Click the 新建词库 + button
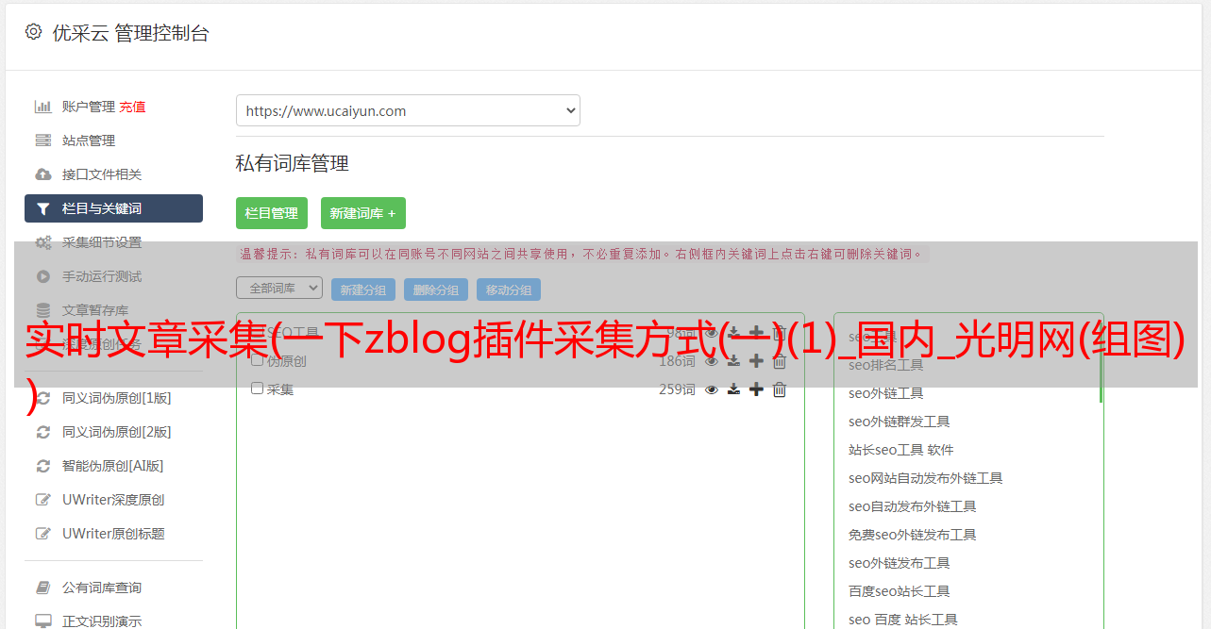This screenshot has width=1211, height=629. (363, 213)
